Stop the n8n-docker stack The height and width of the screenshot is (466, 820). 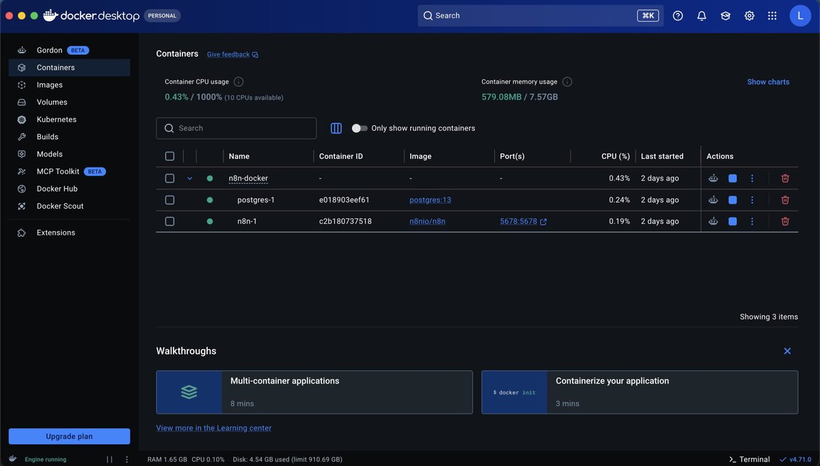tap(733, 178)
